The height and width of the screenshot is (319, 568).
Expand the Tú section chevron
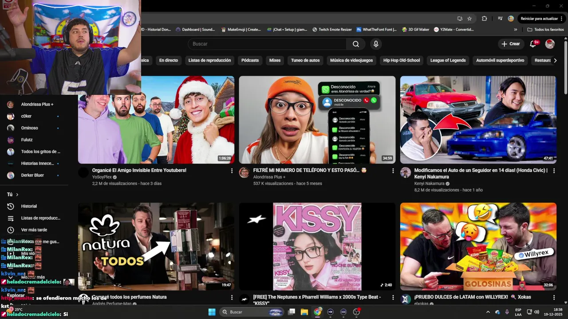coord(17,195)
